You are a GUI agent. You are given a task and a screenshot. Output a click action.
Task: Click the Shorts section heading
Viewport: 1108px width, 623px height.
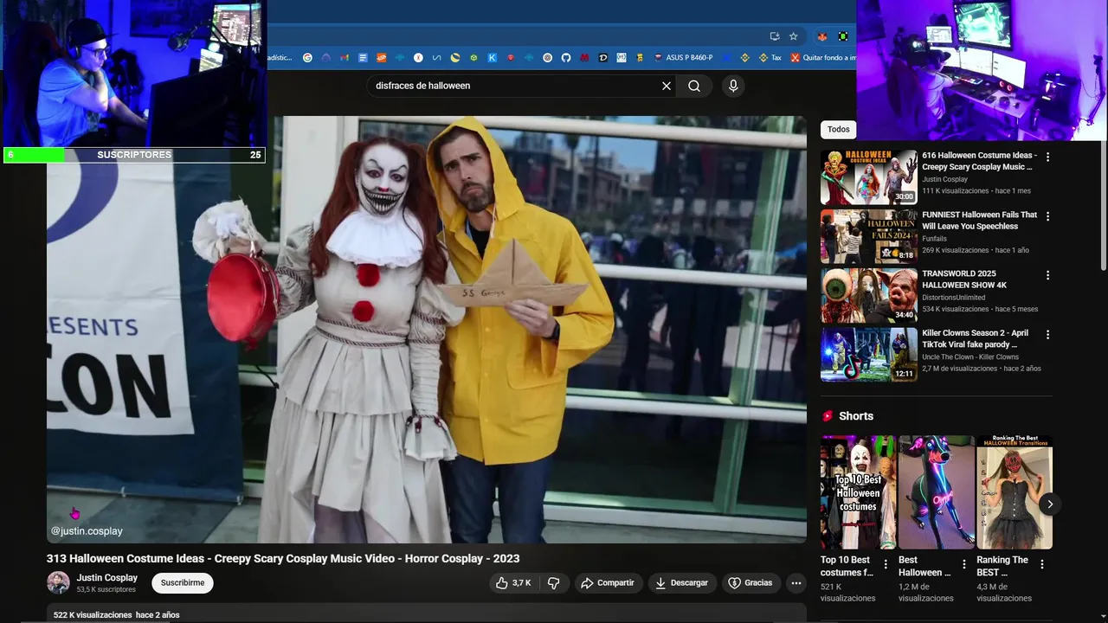(x=856, y=416)
